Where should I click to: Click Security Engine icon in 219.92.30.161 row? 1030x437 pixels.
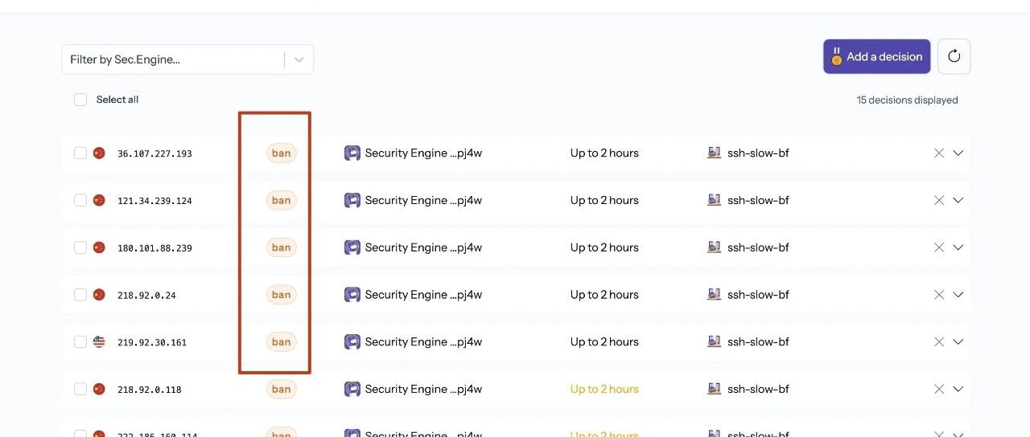(352, 341)
